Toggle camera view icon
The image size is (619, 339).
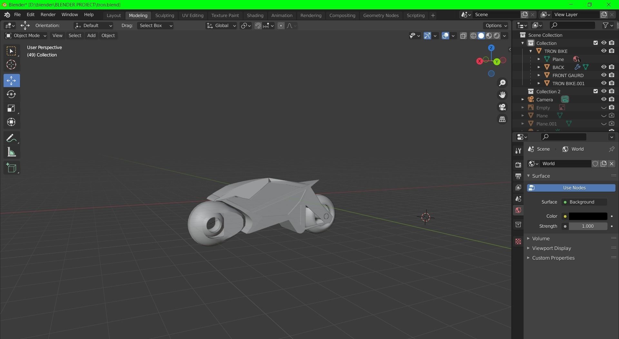(x=502, y=107)
